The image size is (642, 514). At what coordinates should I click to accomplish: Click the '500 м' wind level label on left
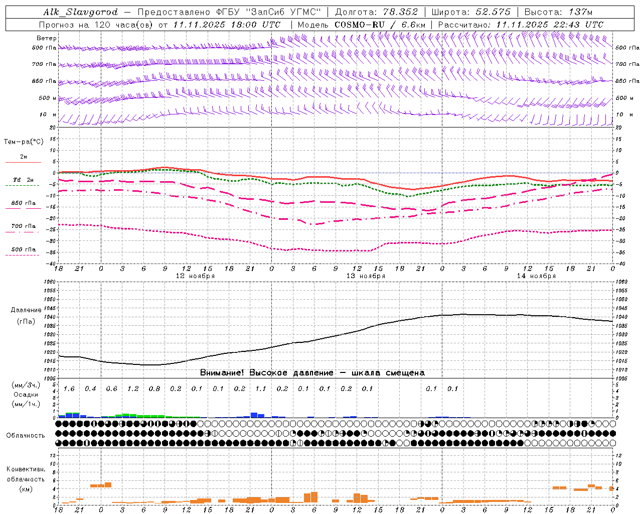tap(48, 98)
